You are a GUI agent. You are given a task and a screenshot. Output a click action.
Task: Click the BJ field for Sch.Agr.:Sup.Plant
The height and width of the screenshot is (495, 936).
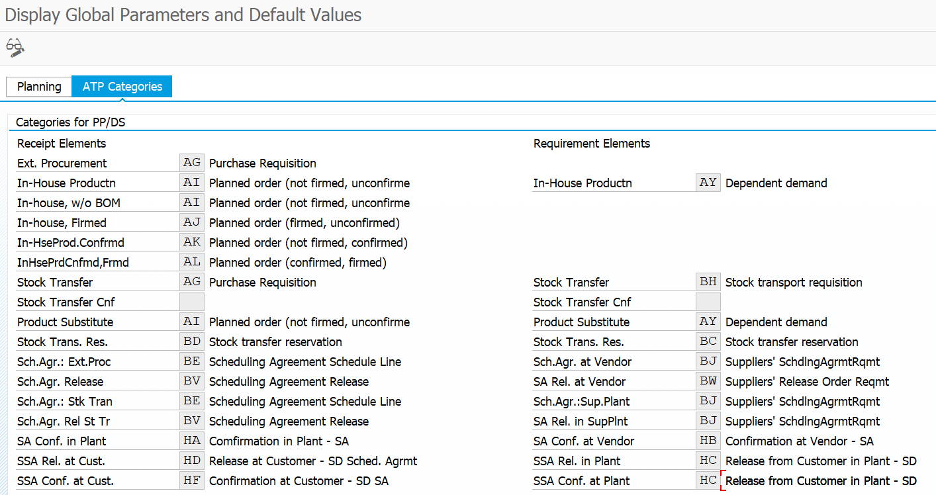pos(708,401)
